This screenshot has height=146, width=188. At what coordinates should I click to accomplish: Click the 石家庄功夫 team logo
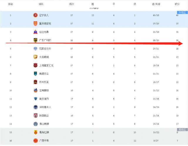35,49
